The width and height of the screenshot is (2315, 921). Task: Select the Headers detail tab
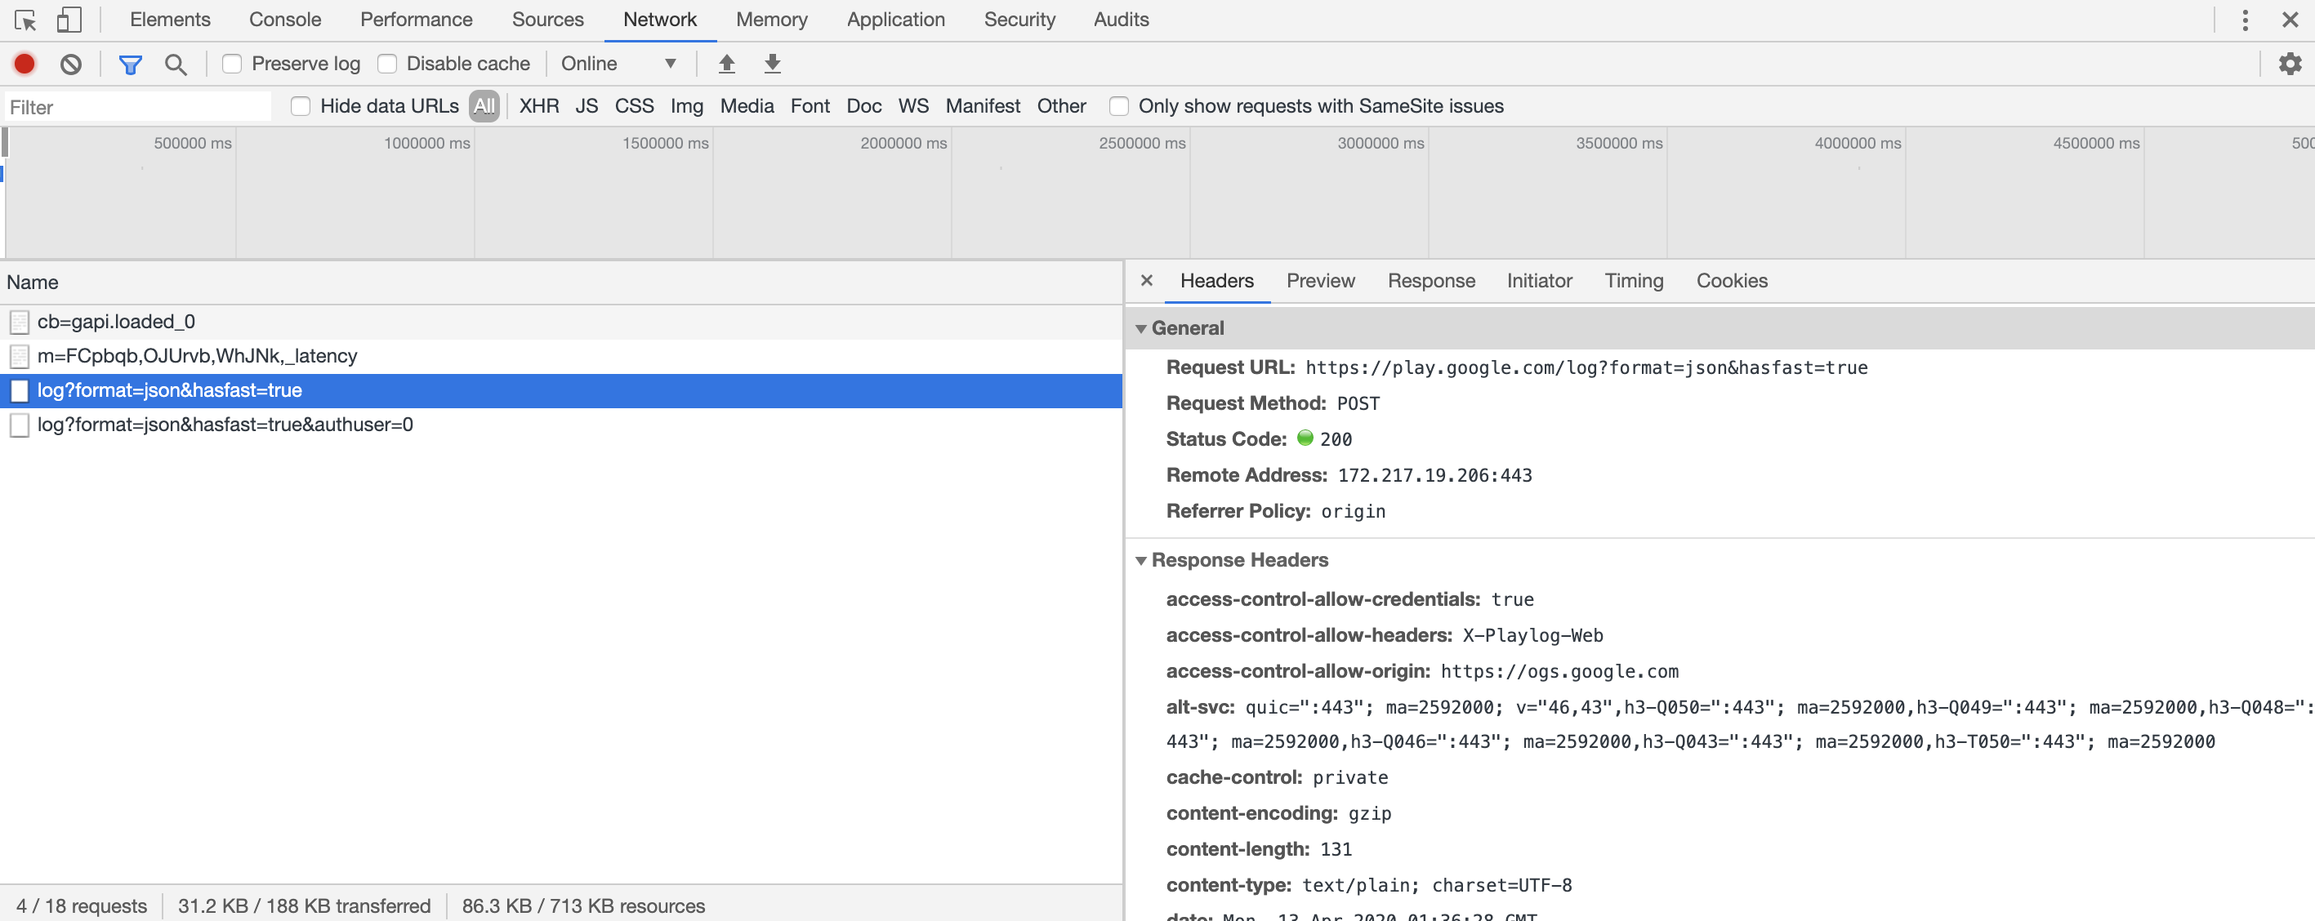[x=1217, y=280]
